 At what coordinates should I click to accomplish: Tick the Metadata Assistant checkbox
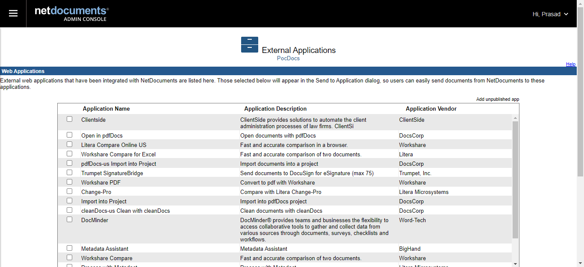70,248
